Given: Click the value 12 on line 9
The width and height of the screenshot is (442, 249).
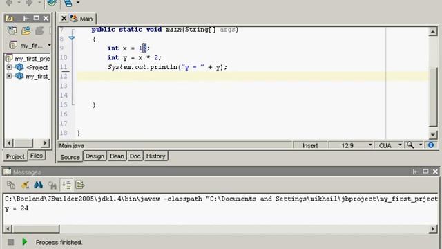Looking at the screenshot, I should point(143,48).
